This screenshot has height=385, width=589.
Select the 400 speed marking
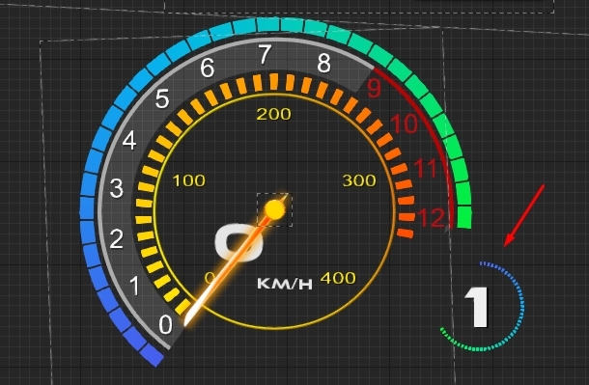pyautogui.click(x=338, y=278)
